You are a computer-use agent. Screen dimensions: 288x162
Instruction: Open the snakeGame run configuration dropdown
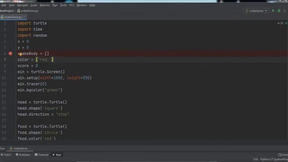(x=256, y=11)
